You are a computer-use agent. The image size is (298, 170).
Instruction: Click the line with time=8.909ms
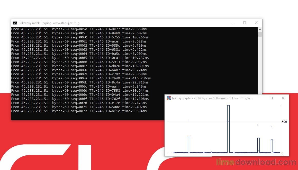pos(79,54)
